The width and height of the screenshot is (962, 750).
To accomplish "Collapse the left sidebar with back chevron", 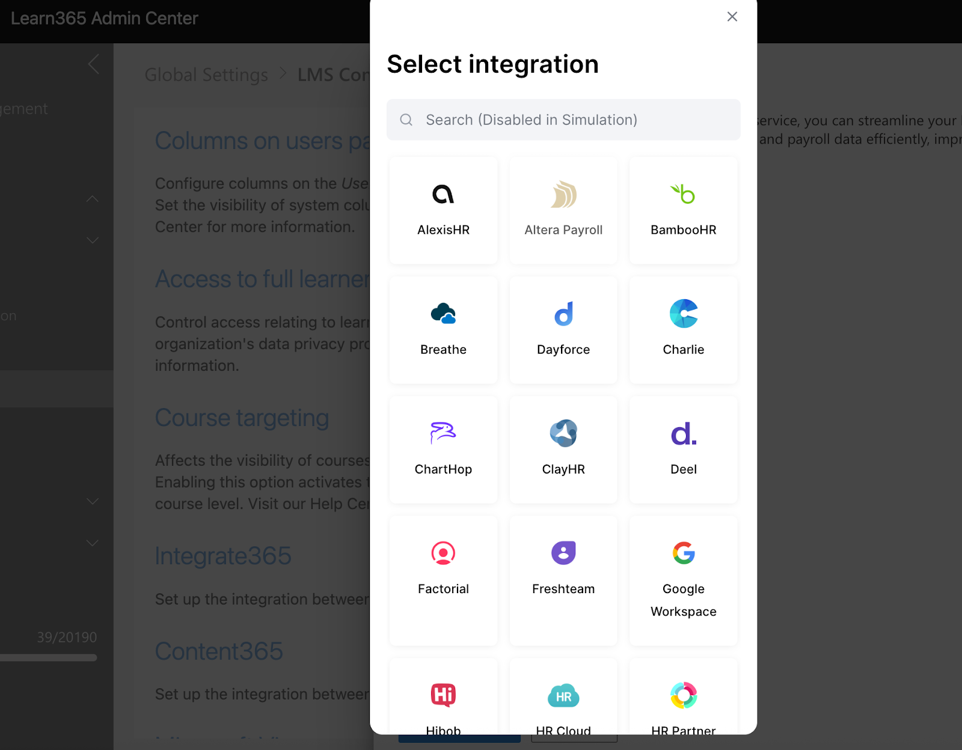I will point(94,64).
